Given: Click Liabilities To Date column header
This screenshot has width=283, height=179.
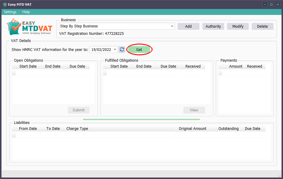Looking at the screenshot, I should coord(53,129).
